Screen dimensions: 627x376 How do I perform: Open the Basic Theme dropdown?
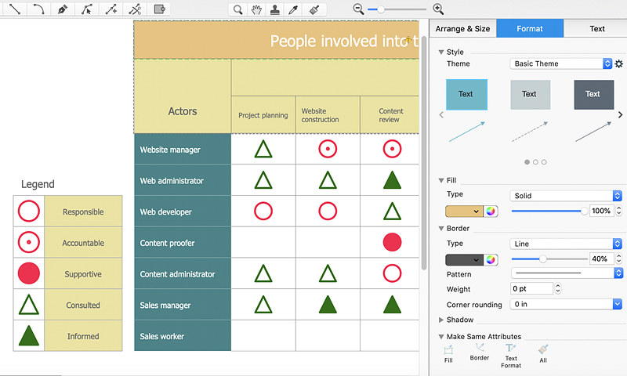click(x=560, y=63)
